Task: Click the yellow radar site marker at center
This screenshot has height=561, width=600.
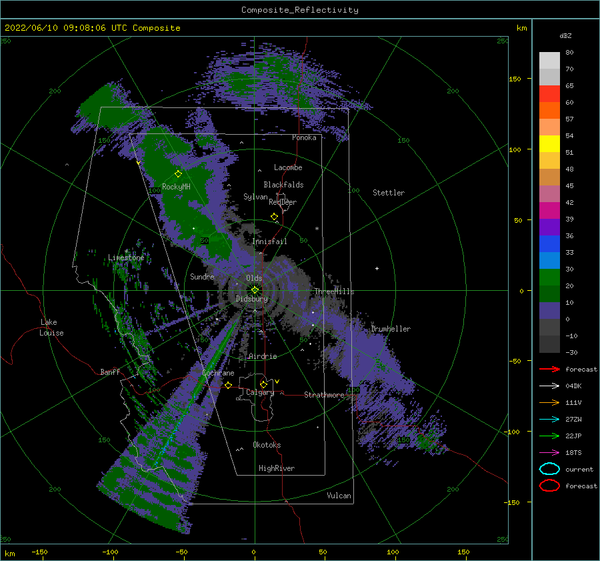Action: point(255,290)
